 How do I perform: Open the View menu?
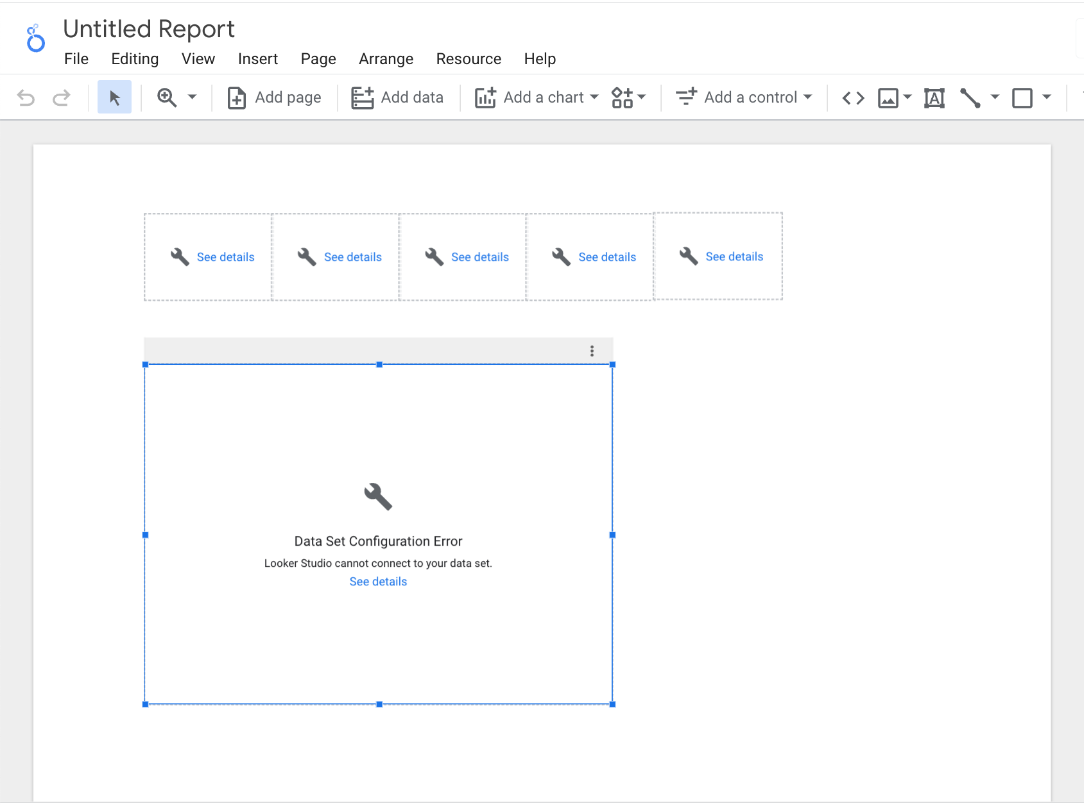[198, 59]
